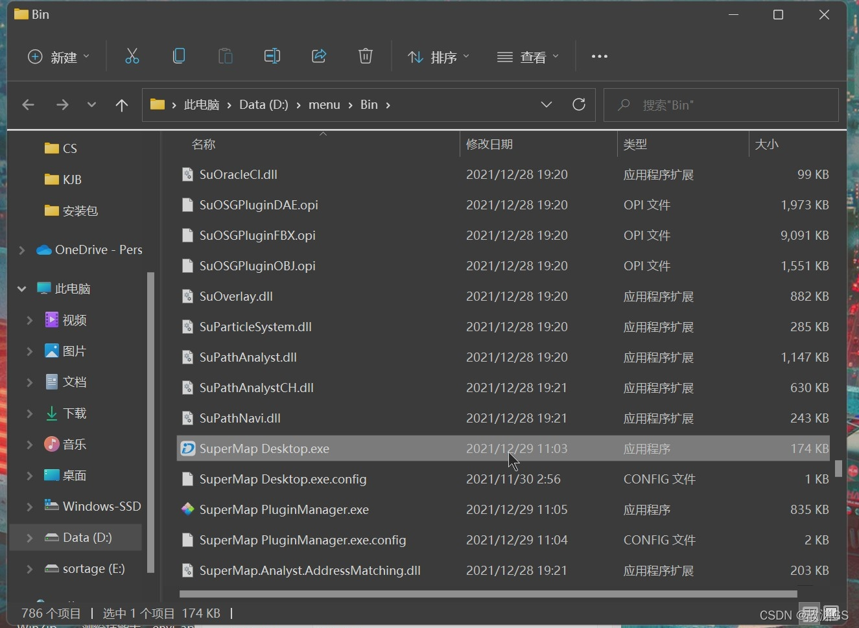Click the vertical scrollbar thumb in file list
Screen dimensions: 859x628
coord(838,469)
